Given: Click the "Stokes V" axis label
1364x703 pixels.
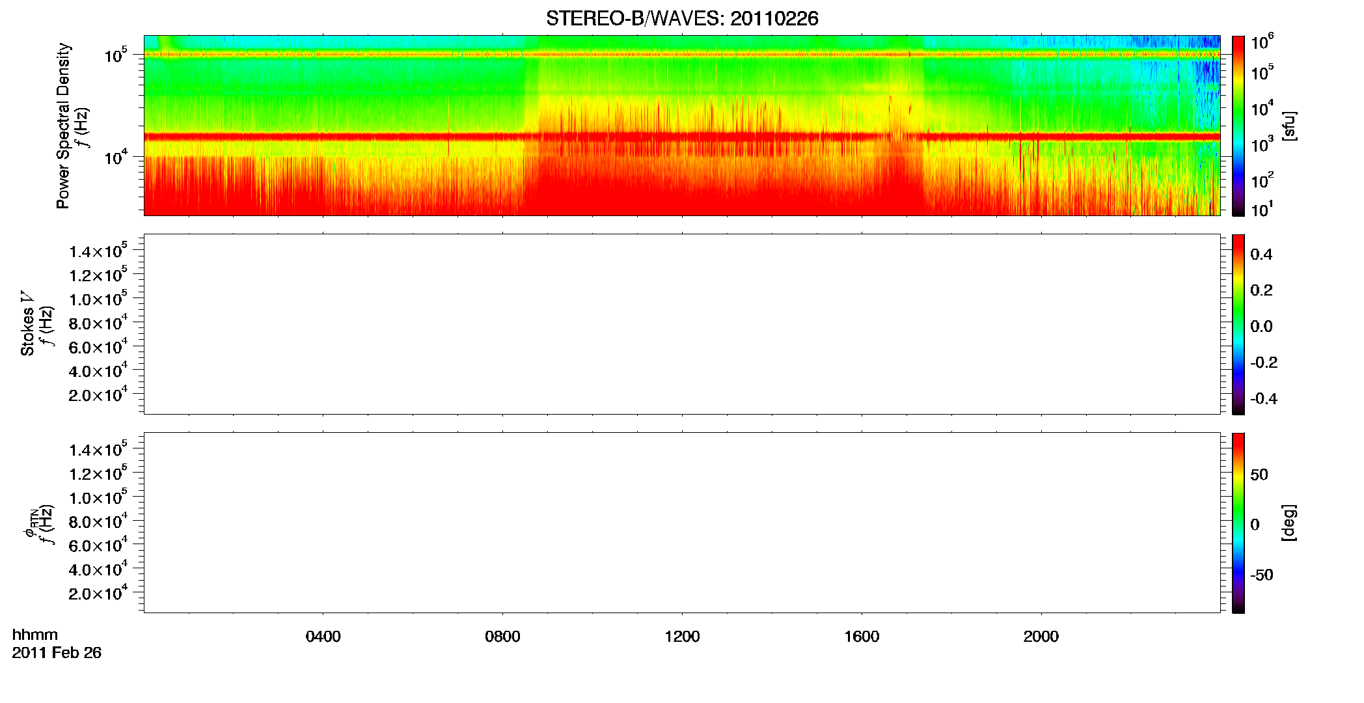Looking at the screenshot, I should pos(27,324).
